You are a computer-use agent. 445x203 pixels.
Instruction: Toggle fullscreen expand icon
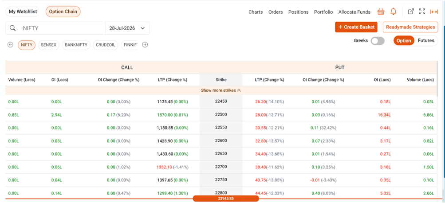point(422,12)
